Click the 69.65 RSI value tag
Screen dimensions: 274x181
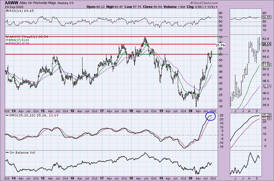[266, 17]
